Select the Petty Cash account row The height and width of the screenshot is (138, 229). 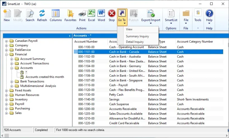coord(116,95)
